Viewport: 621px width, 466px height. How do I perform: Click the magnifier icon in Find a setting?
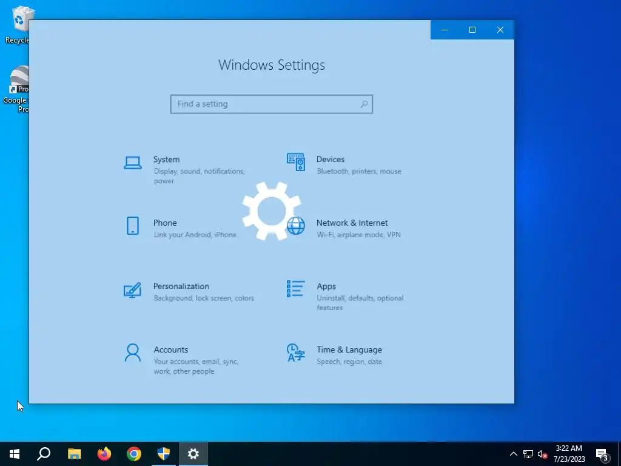(x=364, y=104)
